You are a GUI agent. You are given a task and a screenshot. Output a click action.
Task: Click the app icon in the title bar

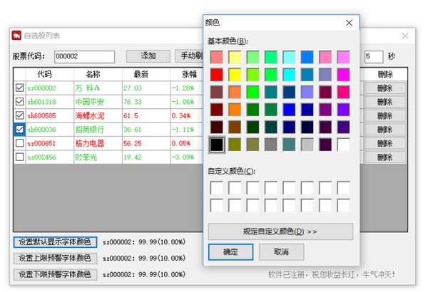pos(16,35)
